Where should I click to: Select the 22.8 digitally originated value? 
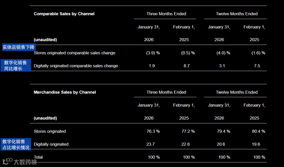[185, 144]
